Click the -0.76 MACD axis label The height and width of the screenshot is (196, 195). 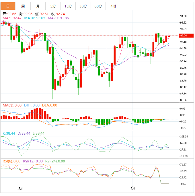[x=183, y=128]
